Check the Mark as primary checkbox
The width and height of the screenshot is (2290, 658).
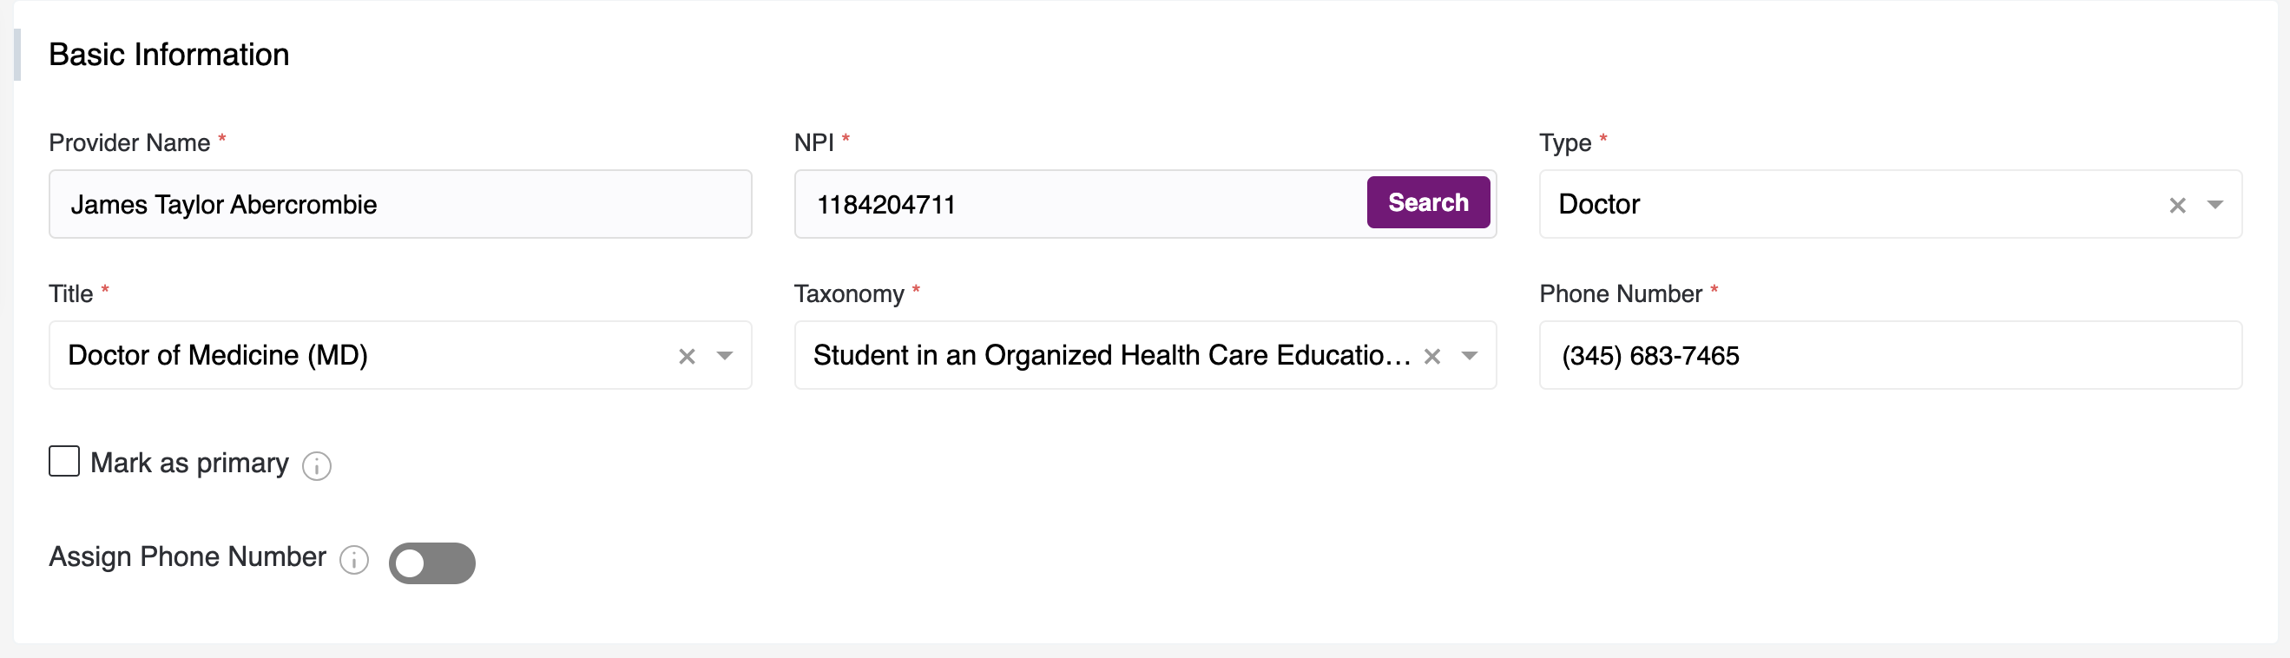pyautogui.click(x=64, y=462)
